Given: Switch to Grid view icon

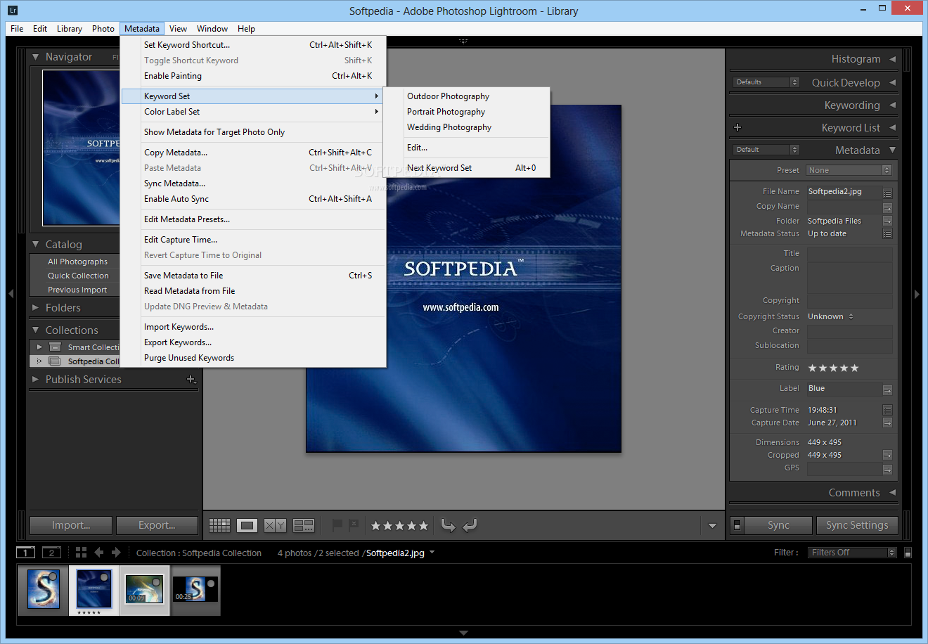Looking at the screenshot, I should 219,525.
